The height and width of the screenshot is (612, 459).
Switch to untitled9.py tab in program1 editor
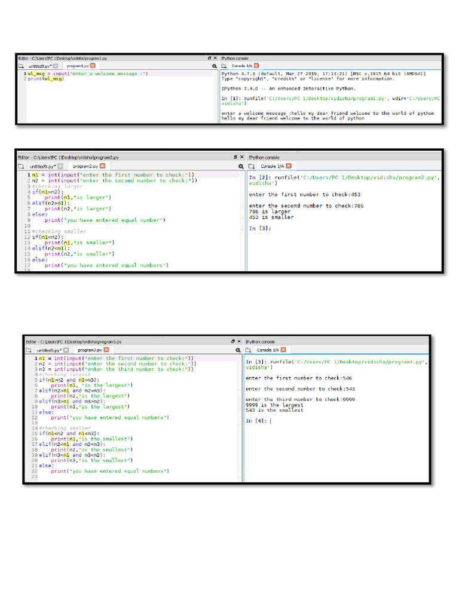[x=40, y=66]
